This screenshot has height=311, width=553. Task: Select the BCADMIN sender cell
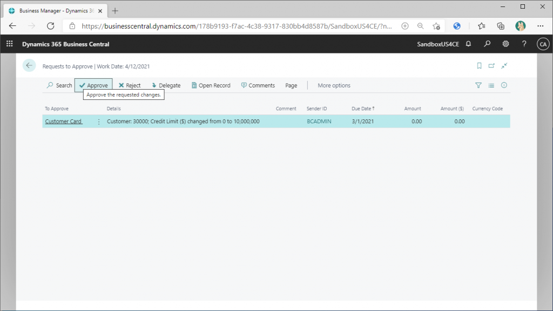(x=319, y=121)
